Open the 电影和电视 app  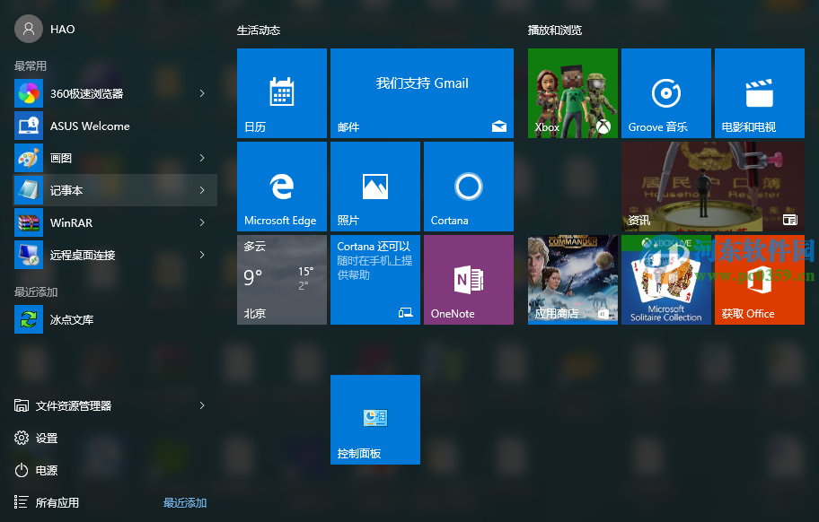tap(759, 93)
